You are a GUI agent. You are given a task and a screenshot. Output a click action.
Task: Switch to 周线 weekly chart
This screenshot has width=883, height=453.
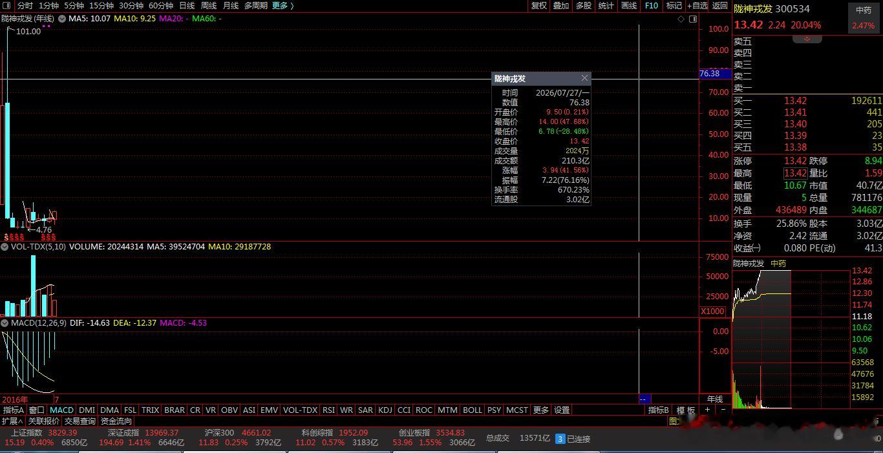(x=209, y=6)
